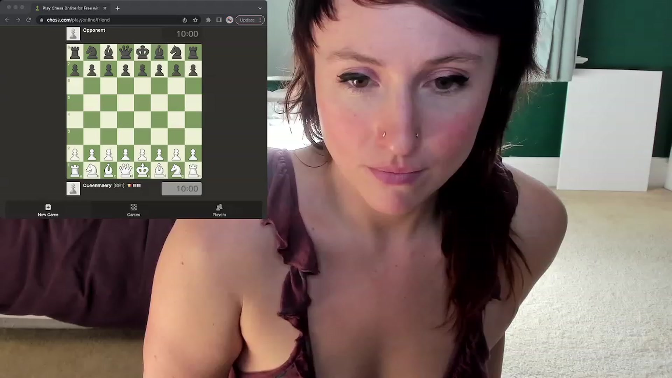Click Queenmaery's avatar thumbnail
This screenshot has width=672, height=378.
73,189
